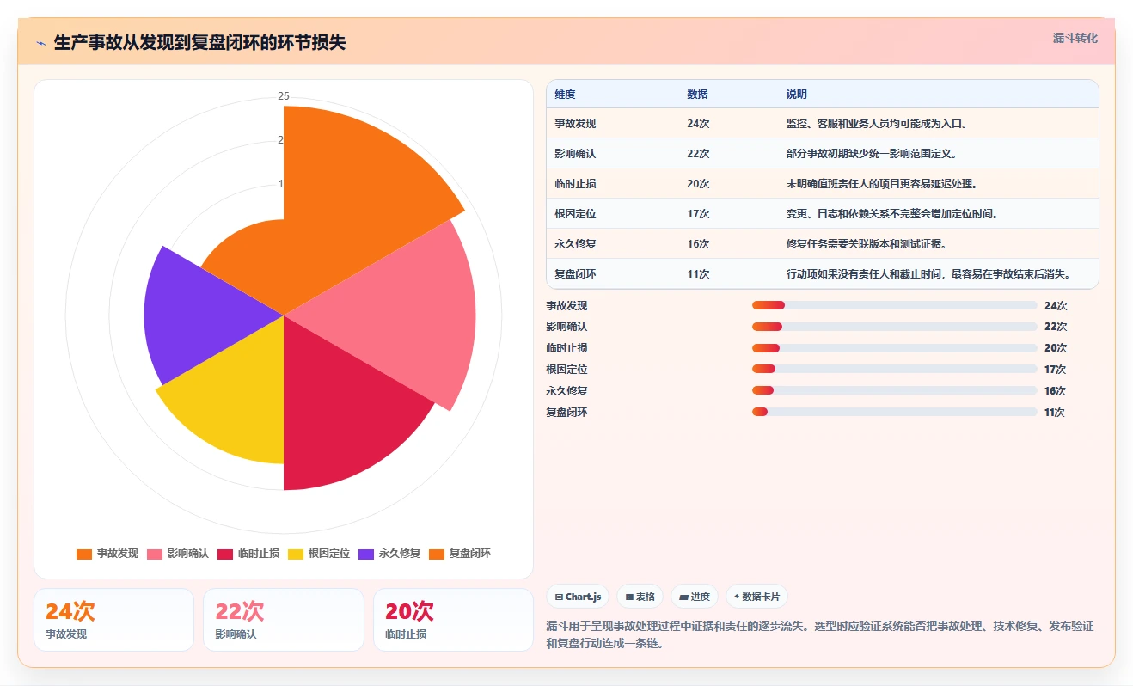Toggle the 事故发现 legend item
1133x686 pixels.
tap(107, 554)
